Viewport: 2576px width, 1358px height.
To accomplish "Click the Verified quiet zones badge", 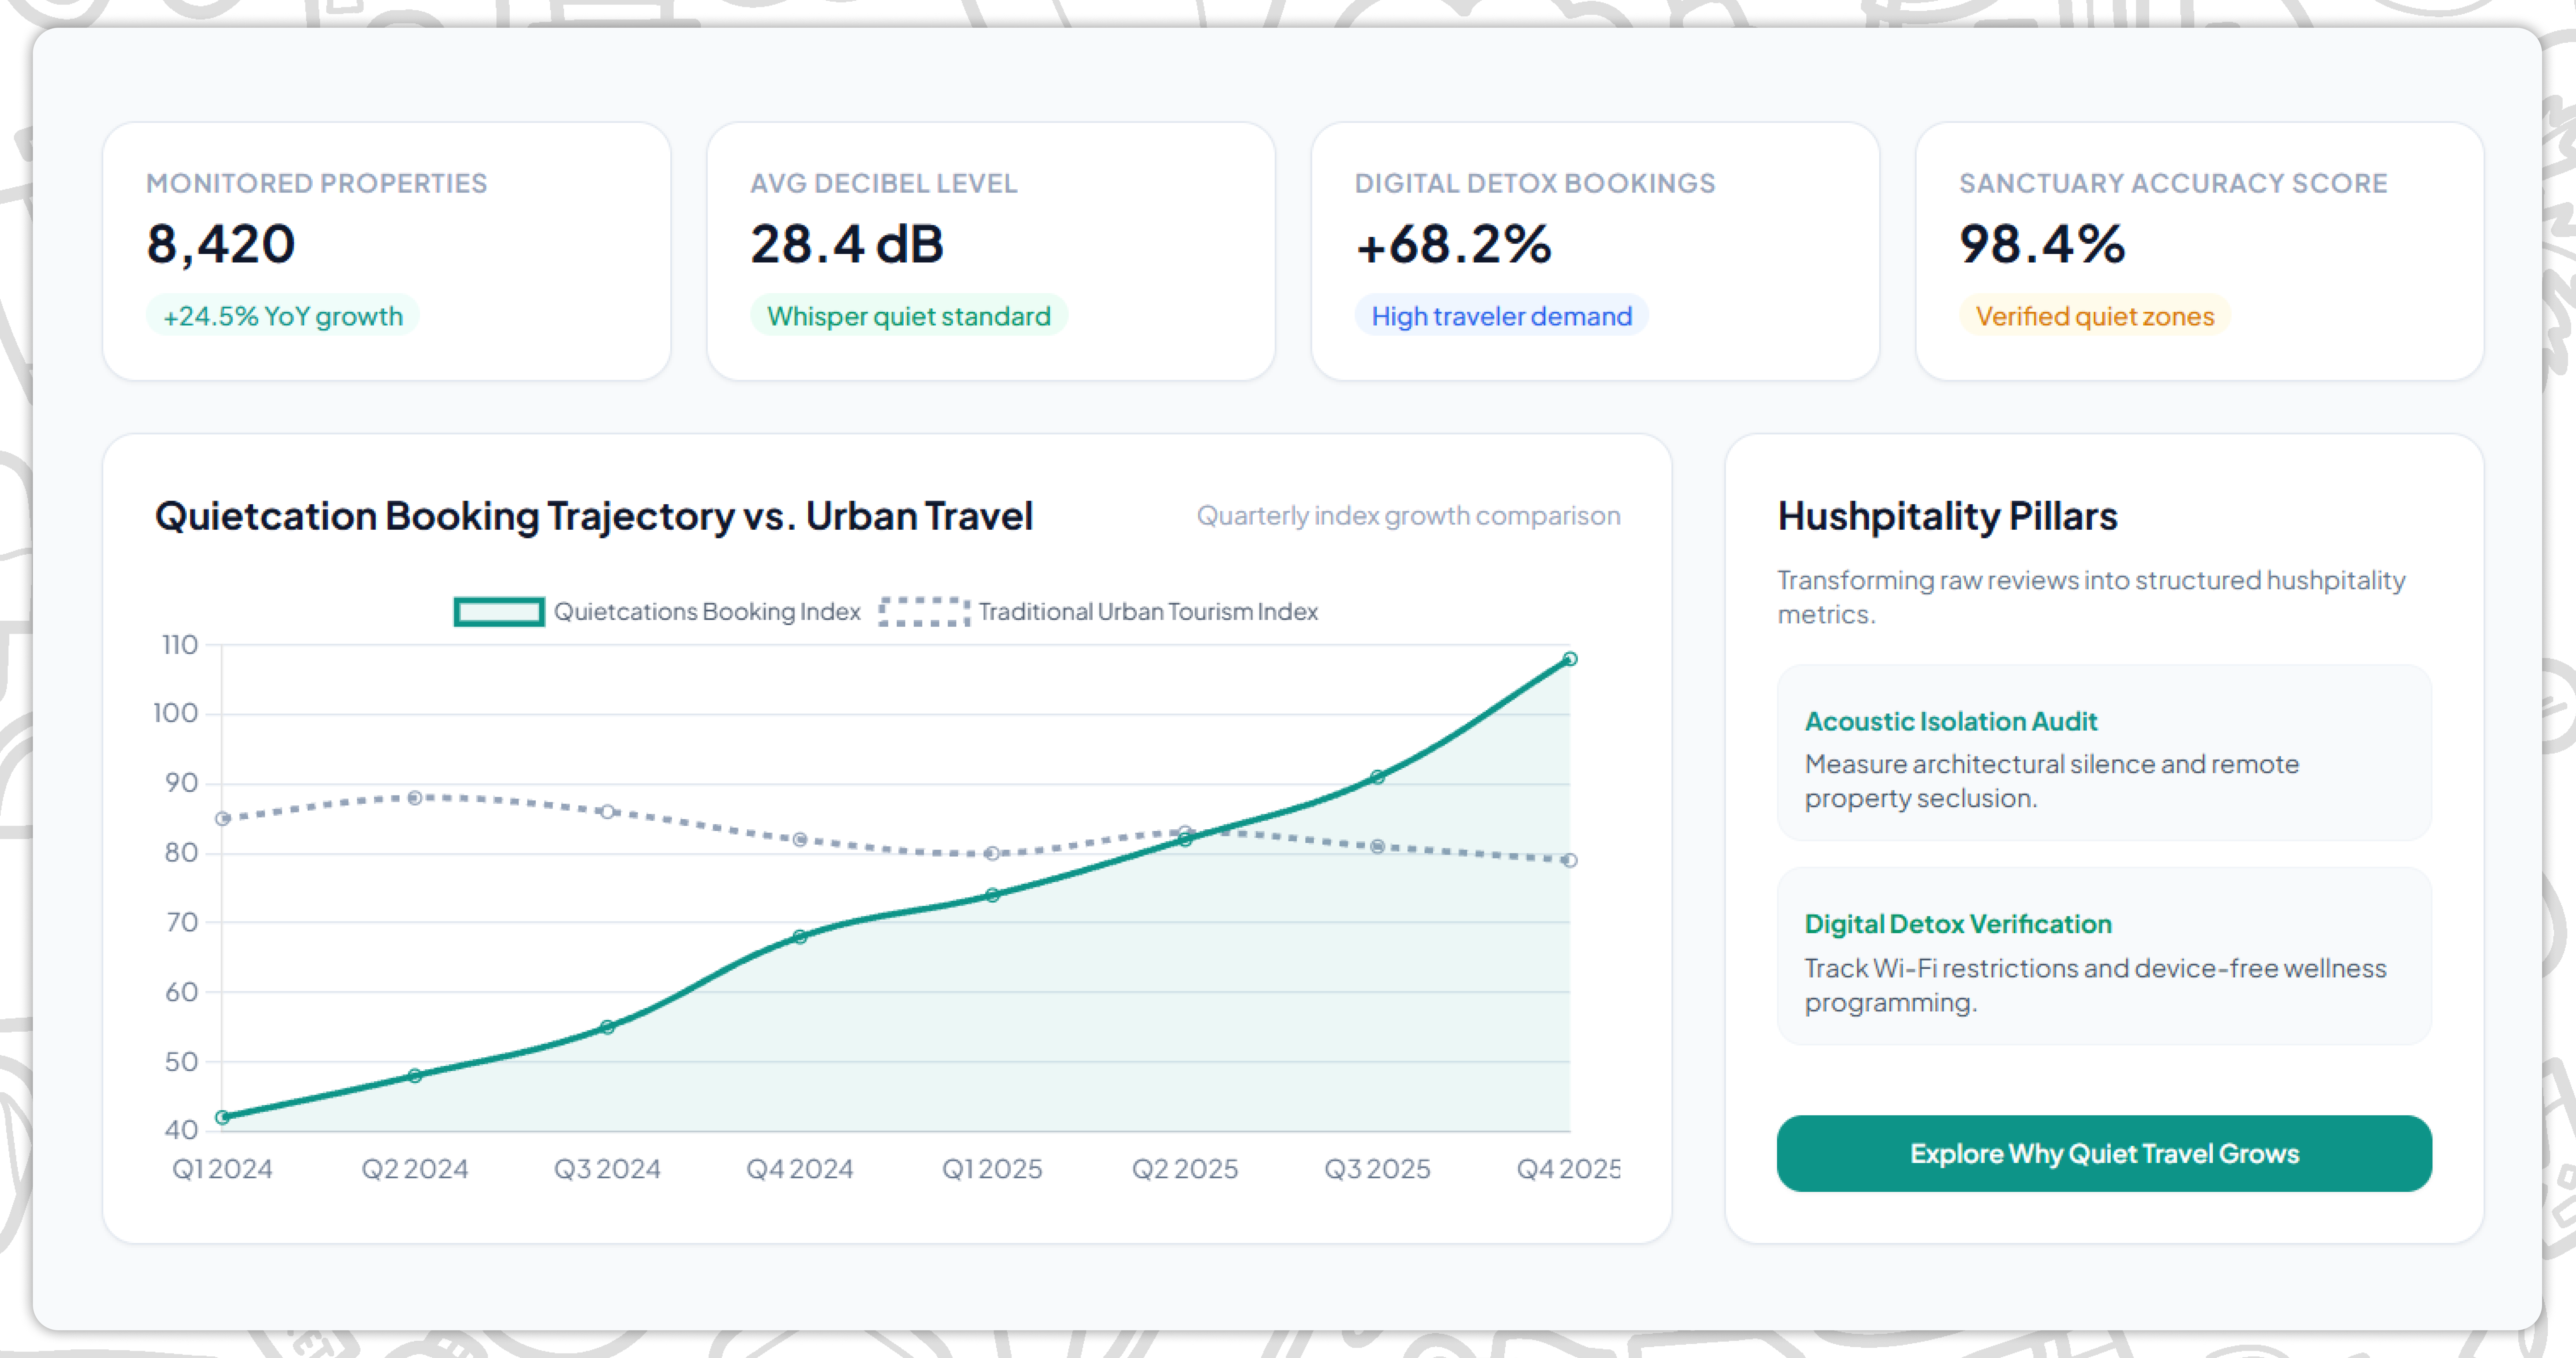I will pyautogui.click(x=2095, y=316).
